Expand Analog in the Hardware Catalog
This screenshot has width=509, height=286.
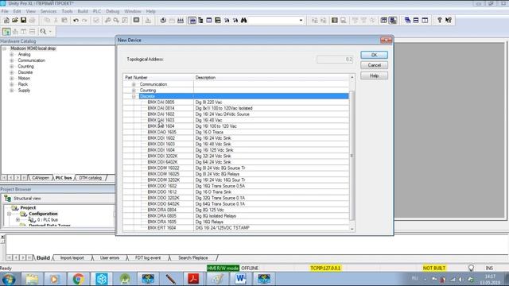coord(12,55)
